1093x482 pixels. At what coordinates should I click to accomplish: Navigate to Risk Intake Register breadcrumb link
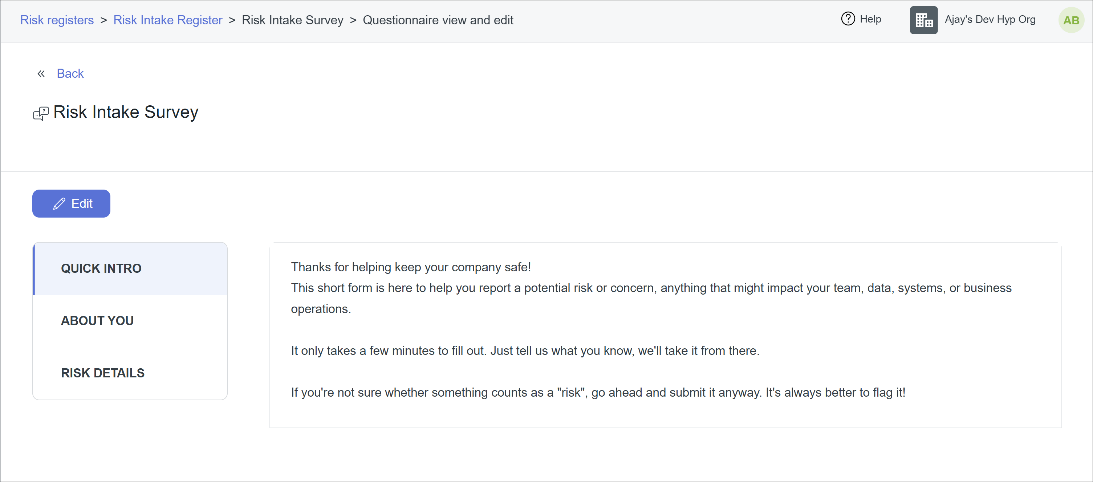coord(168,20)
